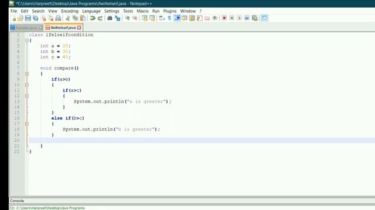Viewport: 375px width, 210px height.
Task: Open the Run menu
Action: (x=156, y=11)
